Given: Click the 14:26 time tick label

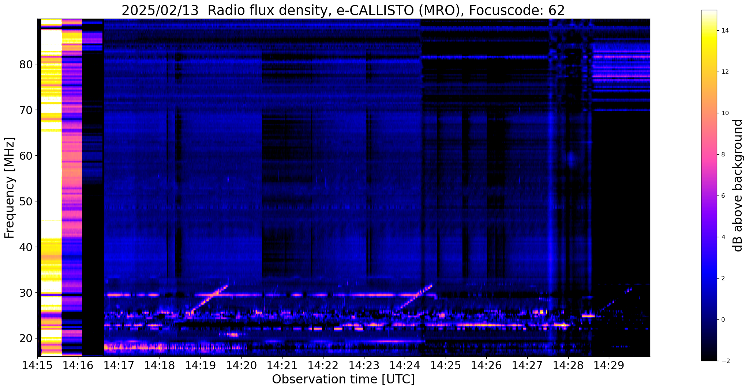Looking at the screenshot, I should (x=486, y=366).
